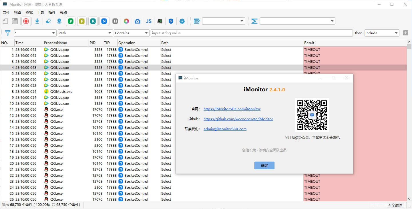Screen dimensions: 412x209
Task: Click the new file icon in toolbar
Action: point(5,21)
